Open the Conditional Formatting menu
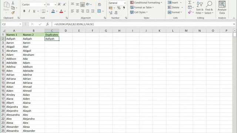The height and width of the screenshot is (133, 237). point(146,3)
